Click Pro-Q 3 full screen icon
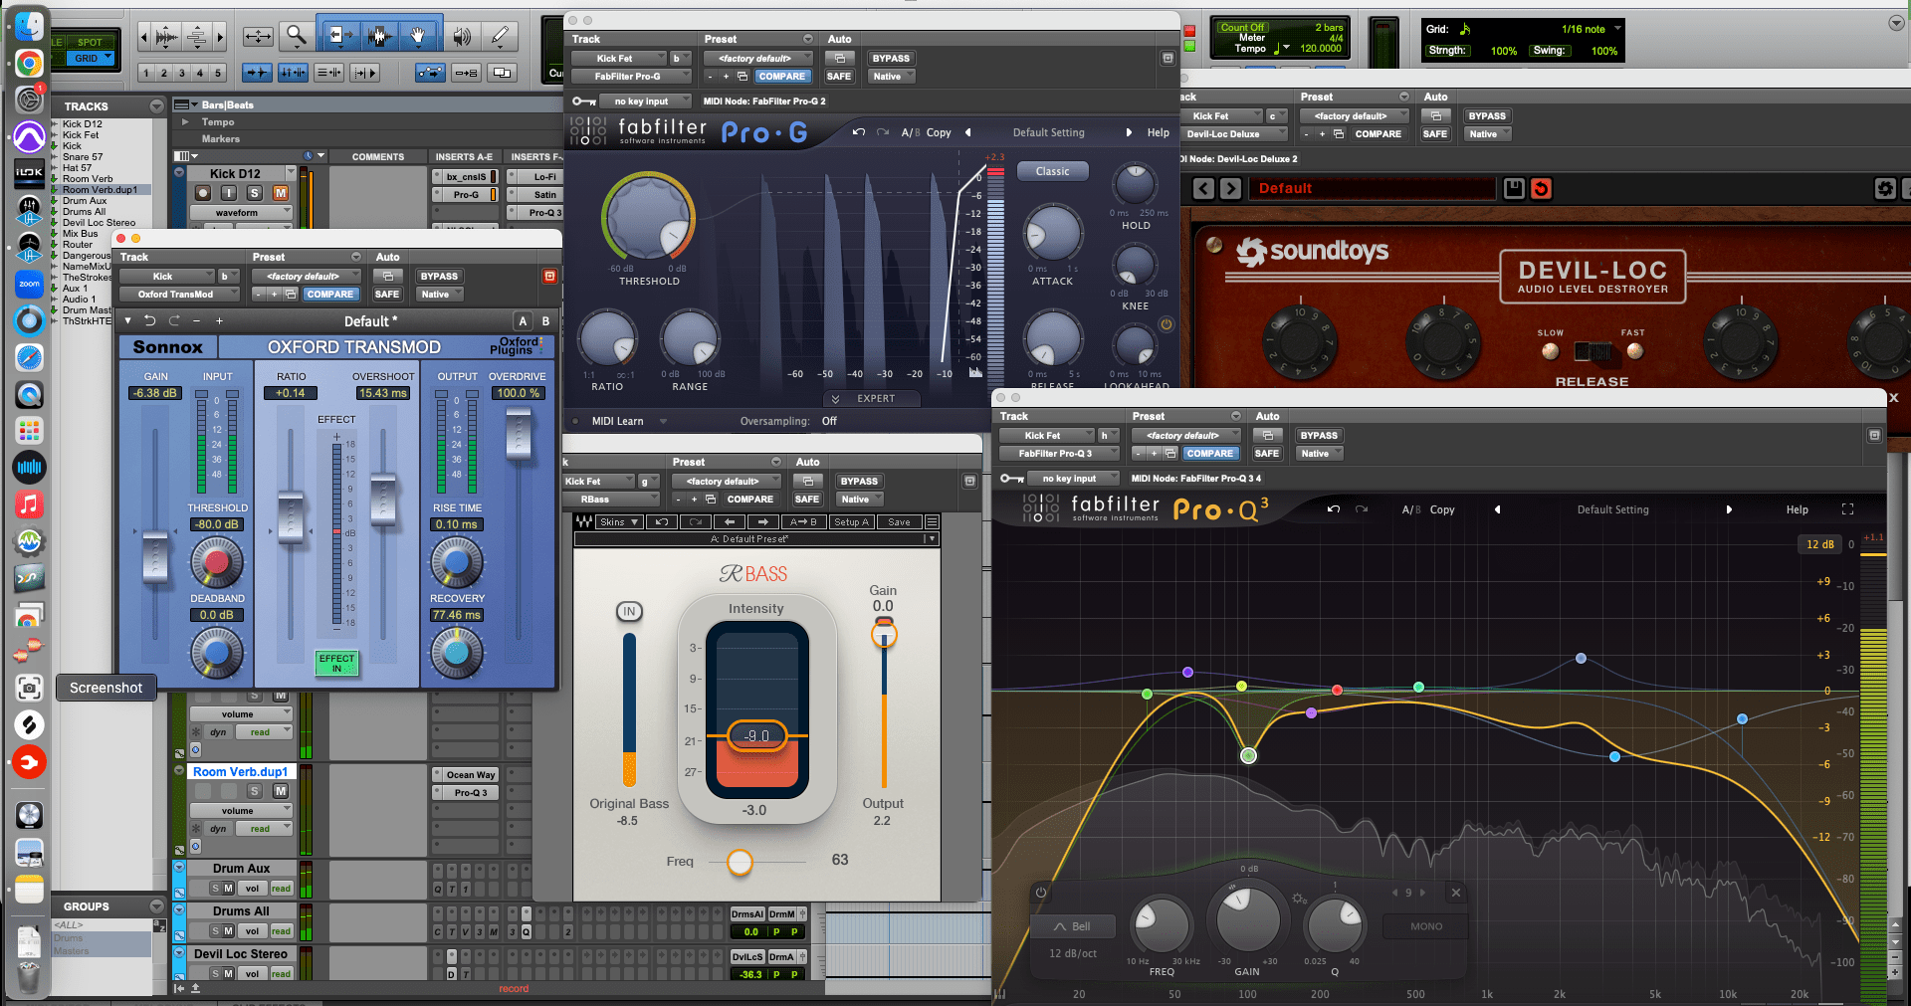Viewport: 1911px width, 1006px height. [1848, 509]
